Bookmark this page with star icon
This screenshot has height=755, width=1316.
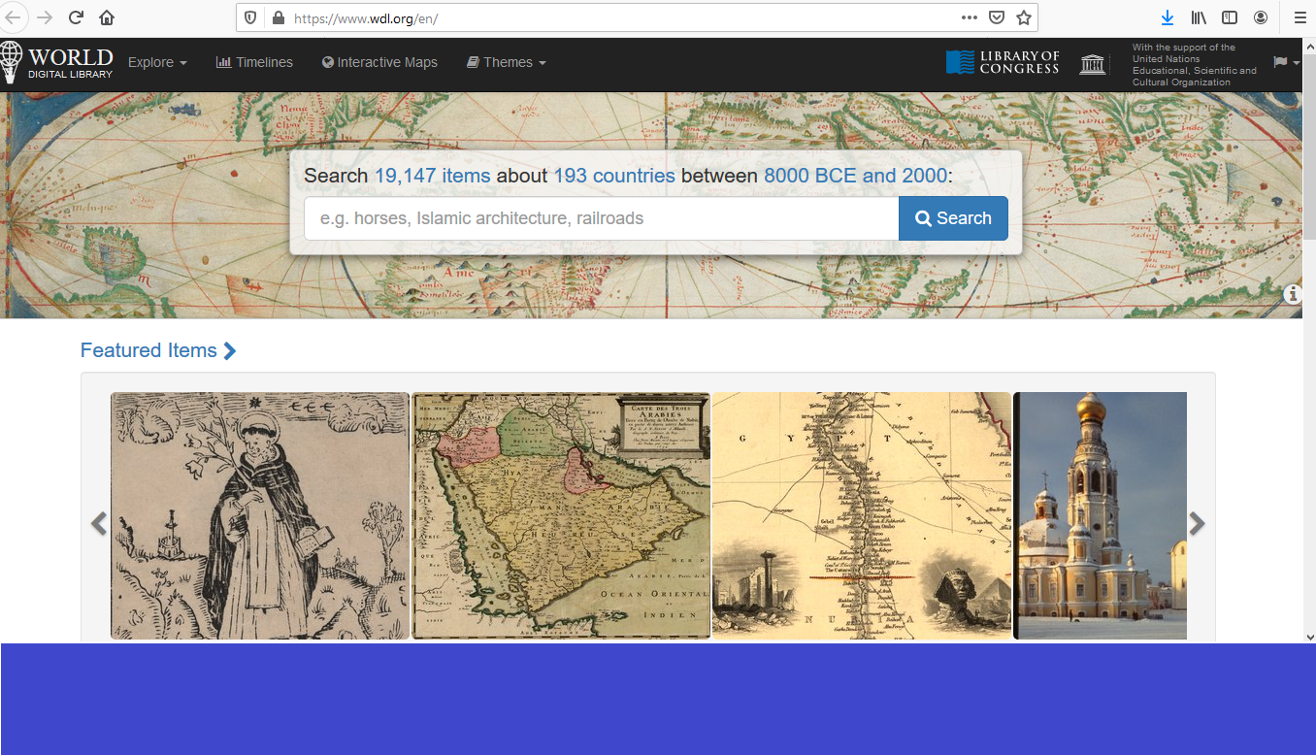[1024, 17]
